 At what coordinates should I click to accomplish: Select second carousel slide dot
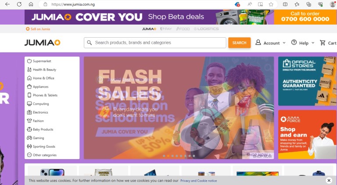168,156
